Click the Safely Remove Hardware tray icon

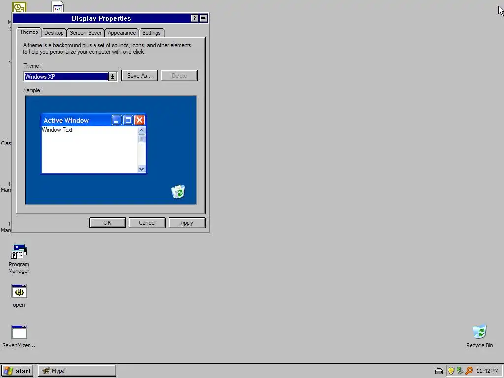460,371
